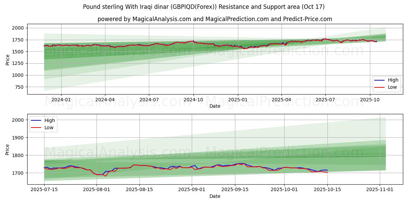Click the Date axis label under bottom chart
408x204 pixels.
[215, 196]
